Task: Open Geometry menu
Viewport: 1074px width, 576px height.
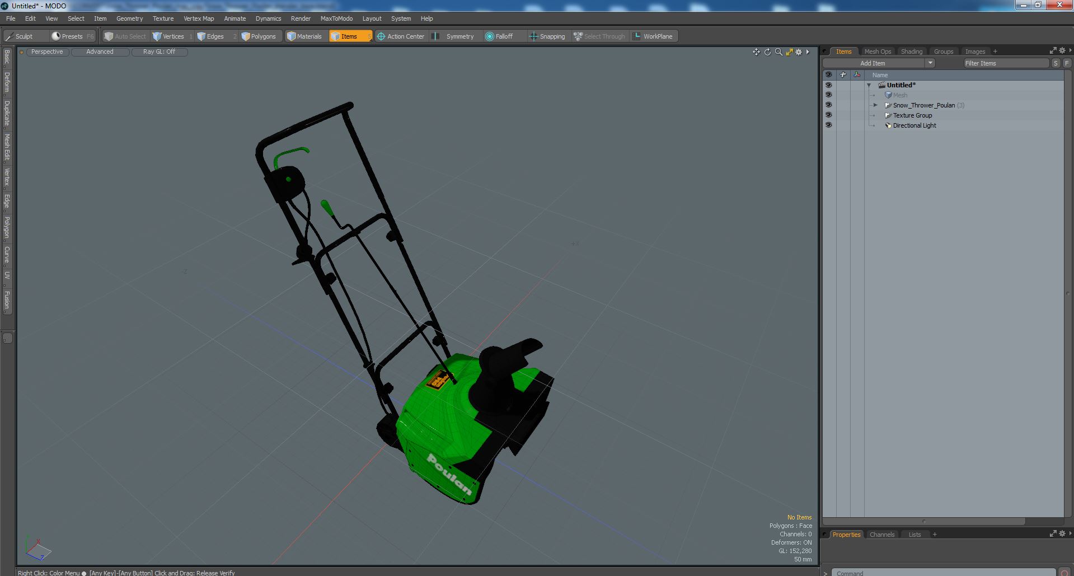Action: pos(129,18)
